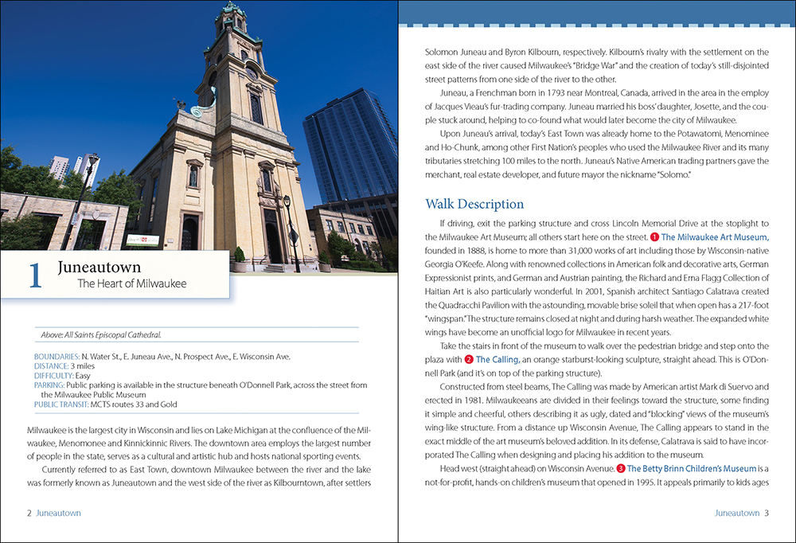Click the paragraph starting 'Currently referred to as East Town'
The height and width of the screenshot is (543, 796).
199,476
